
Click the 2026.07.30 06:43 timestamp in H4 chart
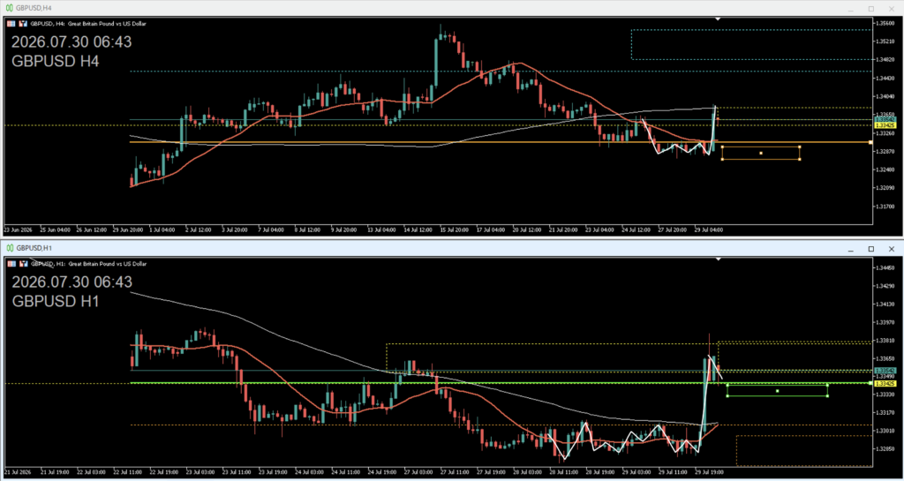coord(72,42)
